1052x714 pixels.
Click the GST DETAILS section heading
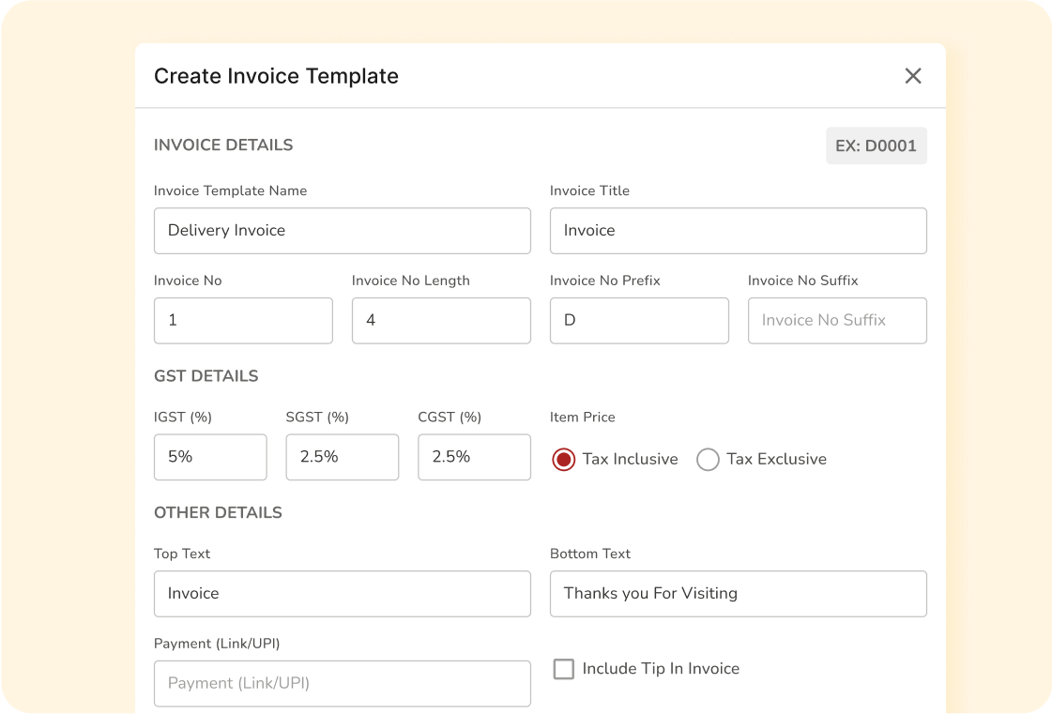tap(206, 376)
